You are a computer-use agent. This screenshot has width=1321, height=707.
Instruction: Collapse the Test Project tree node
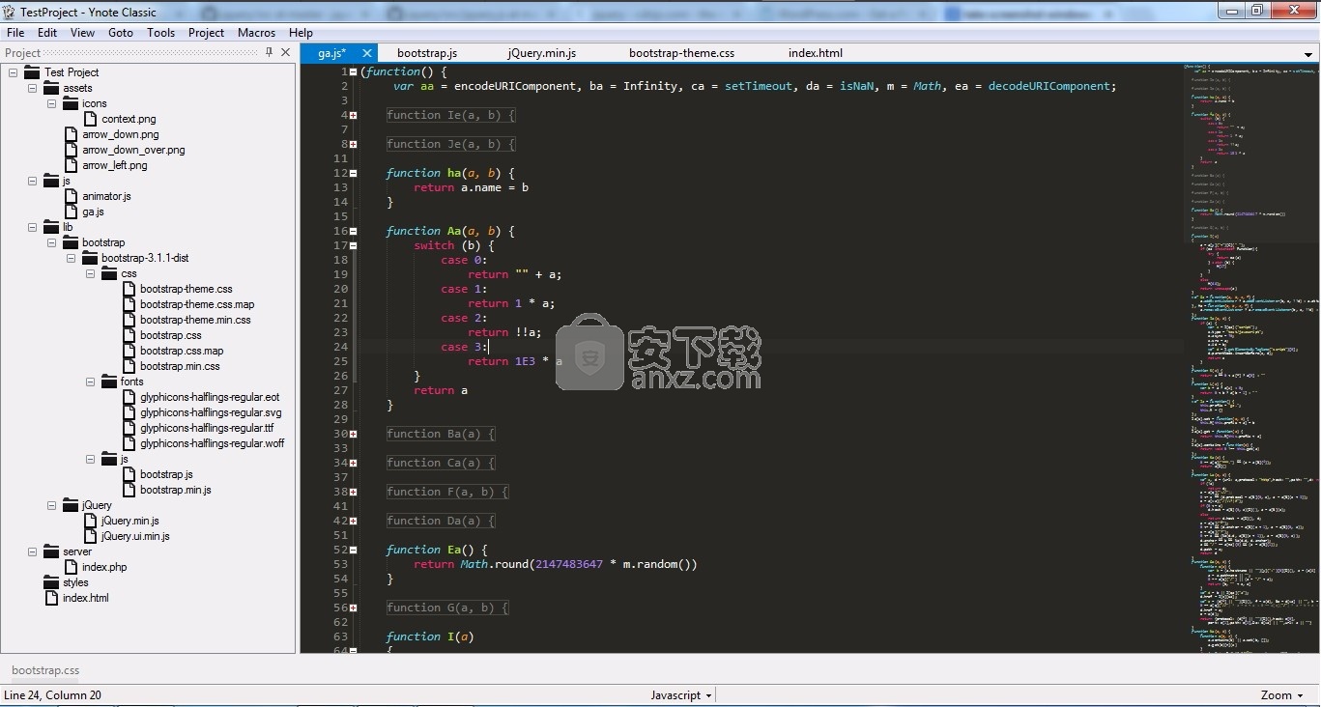coord(14,72)
